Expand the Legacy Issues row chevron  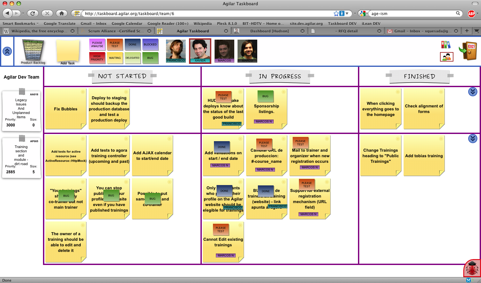click(472, 92)
